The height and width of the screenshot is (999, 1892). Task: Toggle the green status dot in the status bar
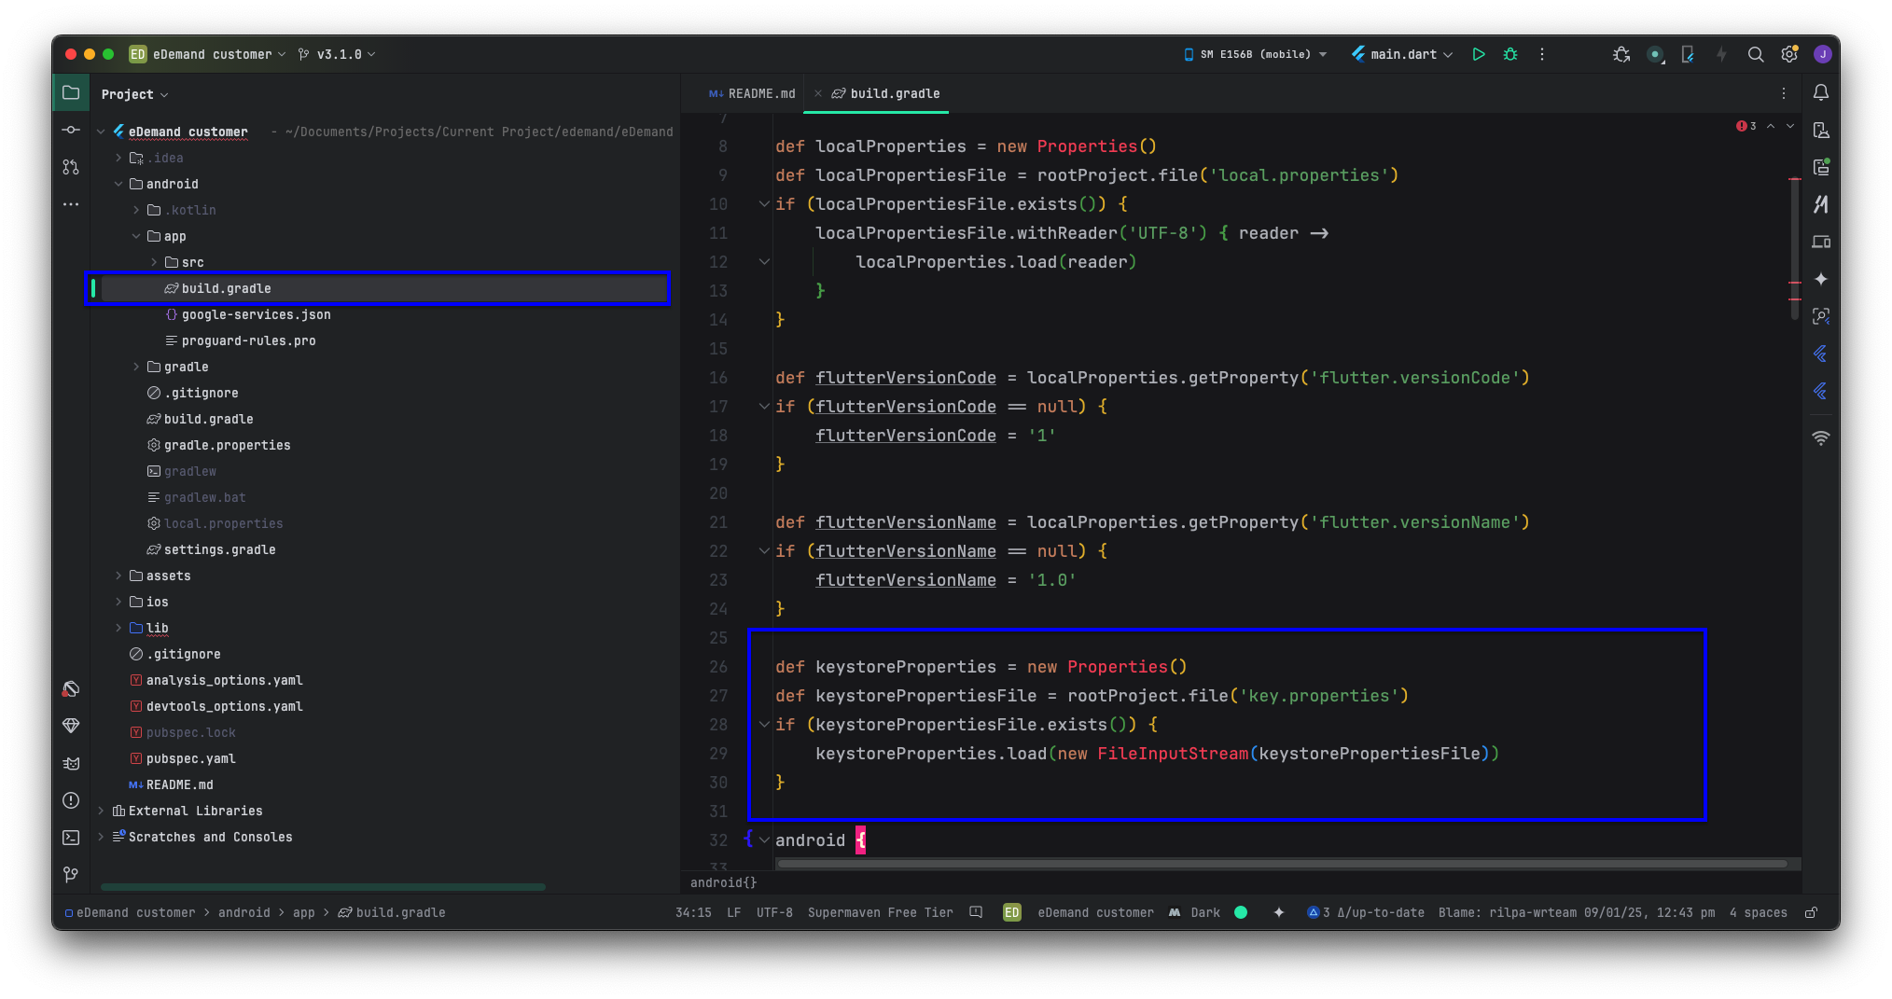[1241, 912]
